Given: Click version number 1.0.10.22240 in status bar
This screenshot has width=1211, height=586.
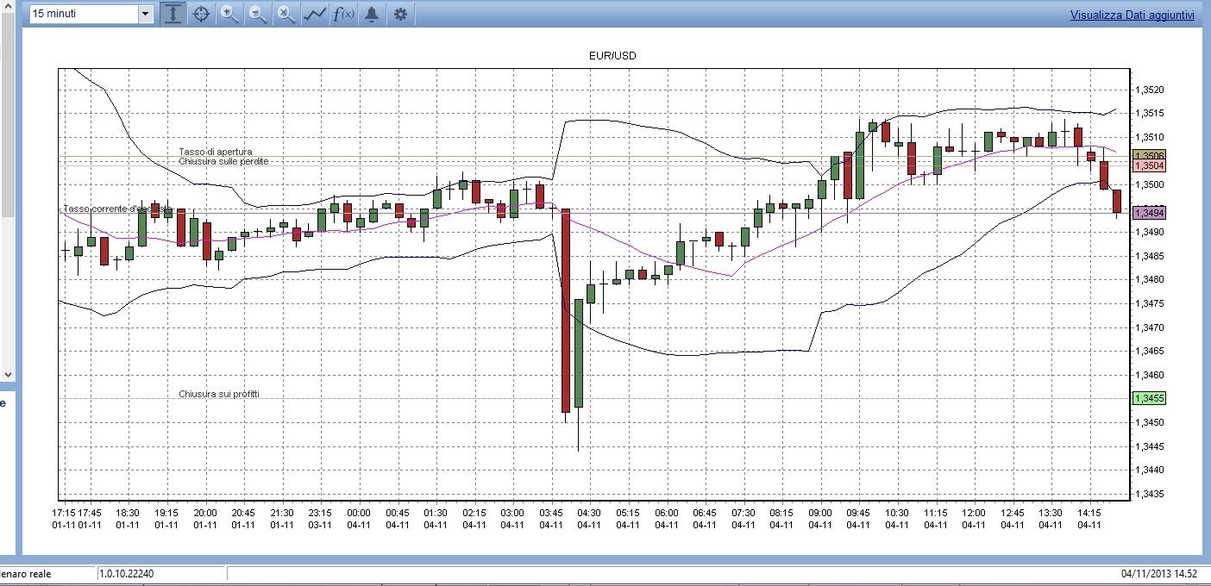Looking at the screenshot, I should (x=126, y=573).
